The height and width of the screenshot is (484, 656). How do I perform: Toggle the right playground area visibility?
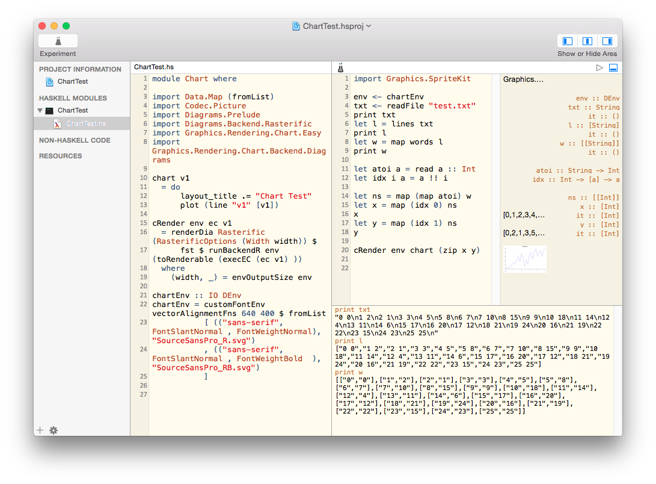(x=607, y=41)
